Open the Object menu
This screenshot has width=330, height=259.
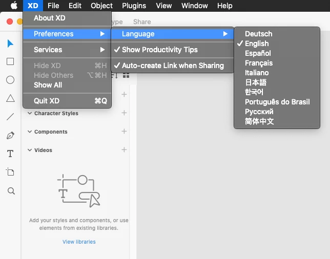[x=101, y=6]
